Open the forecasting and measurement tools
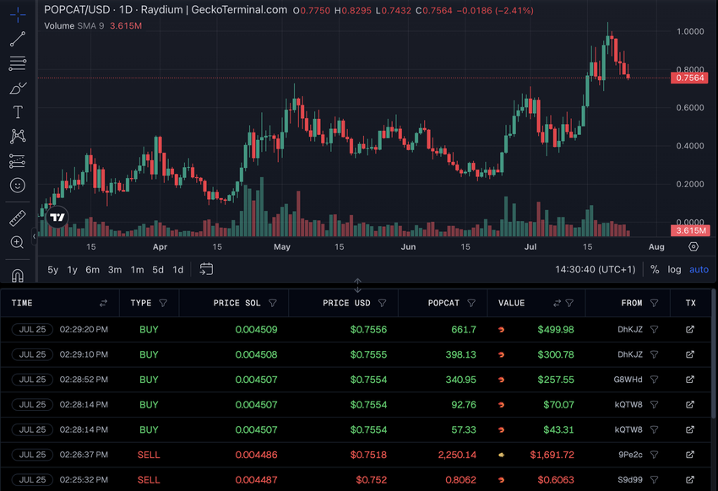718x491 pixels. point(18,161)
